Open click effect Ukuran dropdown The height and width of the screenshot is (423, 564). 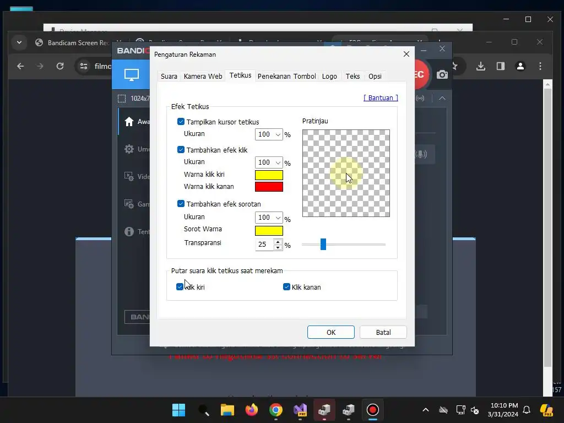pyautogui.click(x=269, y=162)
